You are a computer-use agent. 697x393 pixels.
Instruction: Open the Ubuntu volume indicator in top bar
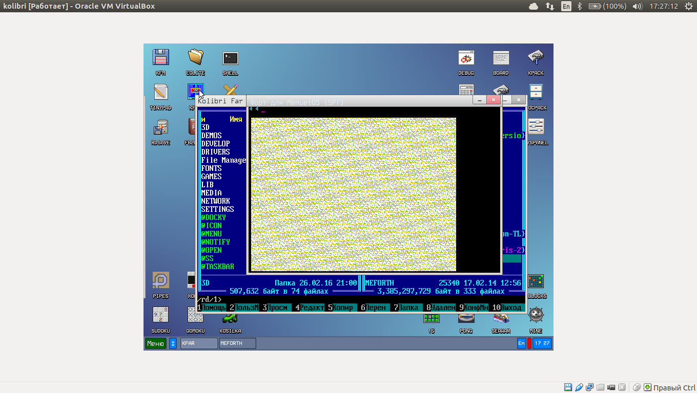tap(637, 6)
